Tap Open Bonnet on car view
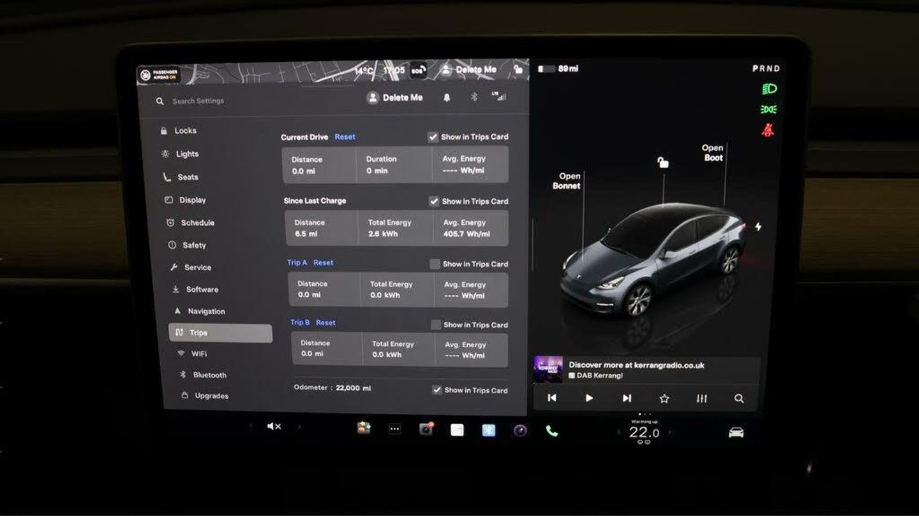Screen dimensions: 919x516 [x=567, y=181]
